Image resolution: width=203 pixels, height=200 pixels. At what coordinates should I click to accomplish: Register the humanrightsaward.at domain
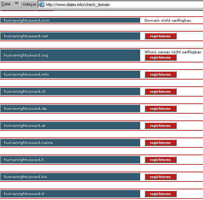160,126
